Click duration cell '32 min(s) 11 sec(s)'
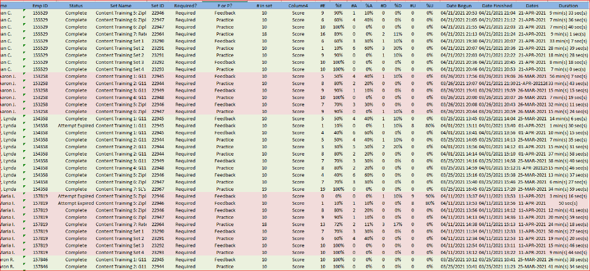The width and height of the screenshot is (590, 271). click(x=568, y=105)
